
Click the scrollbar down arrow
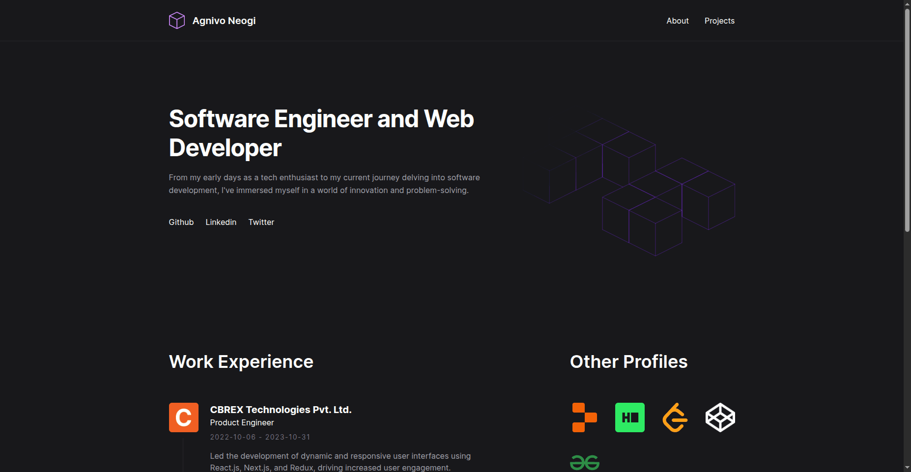tap(907, 468)
